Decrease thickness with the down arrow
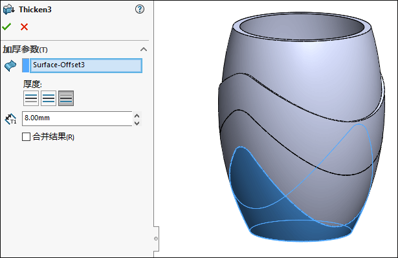The width and height of the screenshot is (398, 258). pos(137,123)
